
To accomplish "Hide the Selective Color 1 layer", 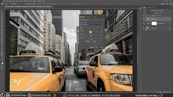I will point(144,19).
